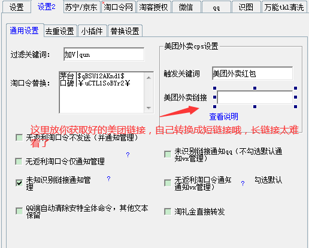This screenshot has width=309, height=248.
Task: Switch to the 万能tkl清洗 tab
Action: tap(284, 7)
